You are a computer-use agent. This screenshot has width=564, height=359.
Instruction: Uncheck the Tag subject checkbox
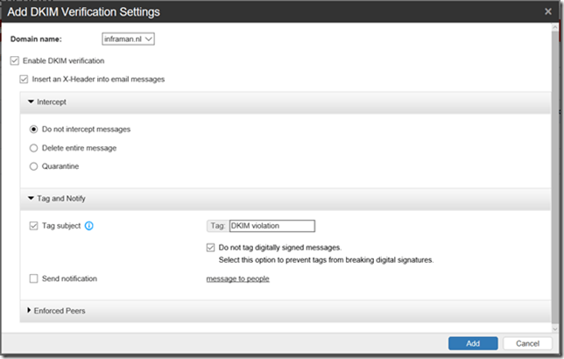pyautogui.click(x=34, y=226)
